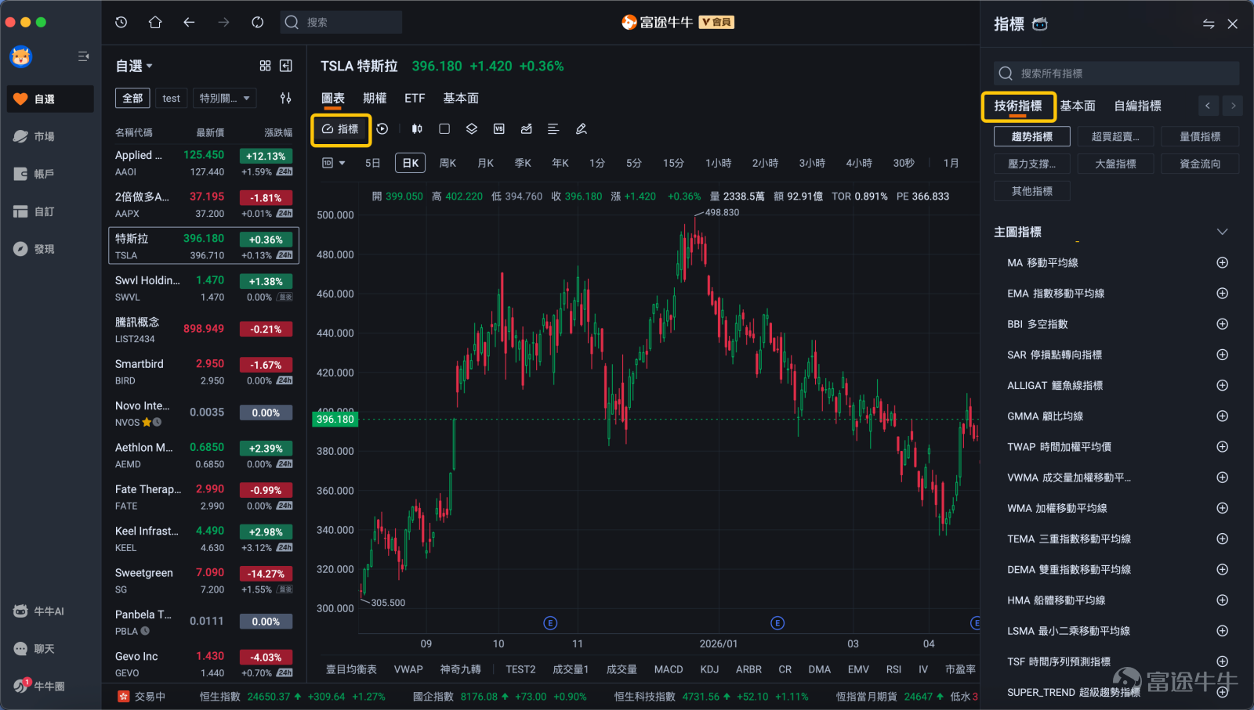Select the 量價指標 category filter
Image resolution: width=1254 pixels, height=710 pixels.
(x=1200, y=137)
